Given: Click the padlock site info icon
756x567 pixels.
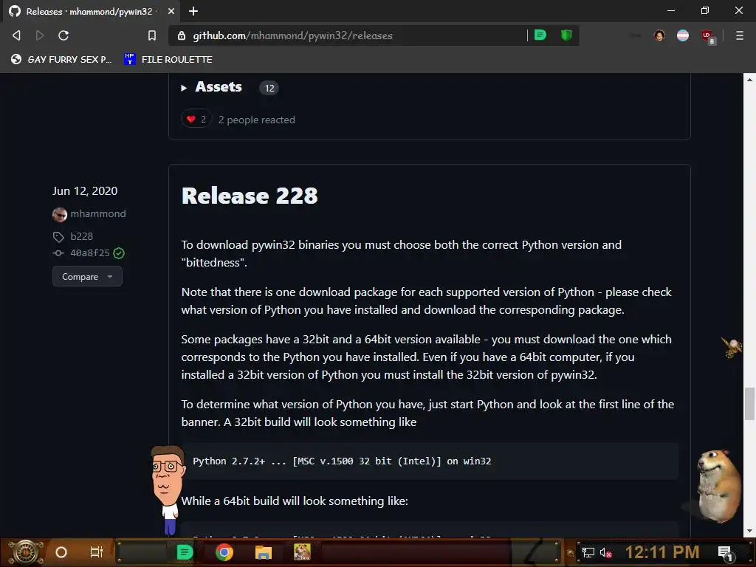Looking at the screenshot, I should [182, 35].
